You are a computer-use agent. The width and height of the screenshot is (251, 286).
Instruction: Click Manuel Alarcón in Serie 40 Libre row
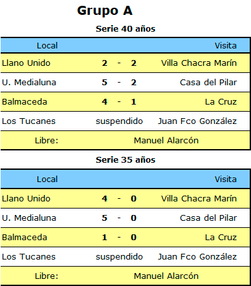[166, 141]
